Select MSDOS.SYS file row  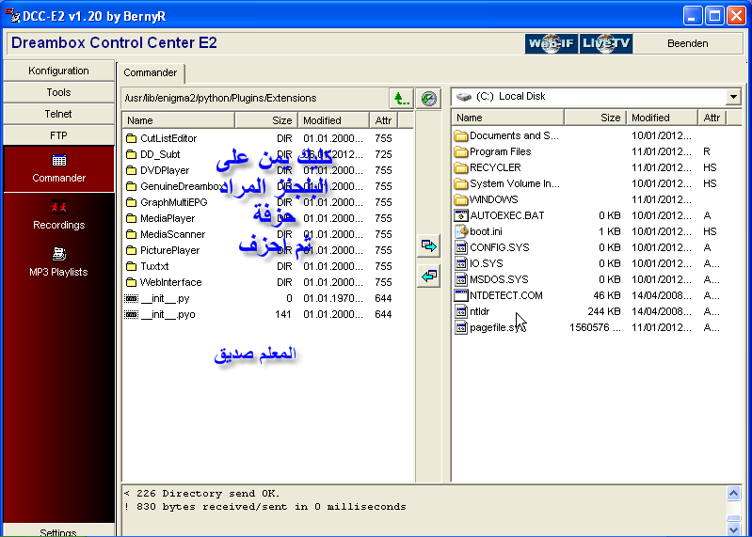pyautogui.click(x=596, y=279)
